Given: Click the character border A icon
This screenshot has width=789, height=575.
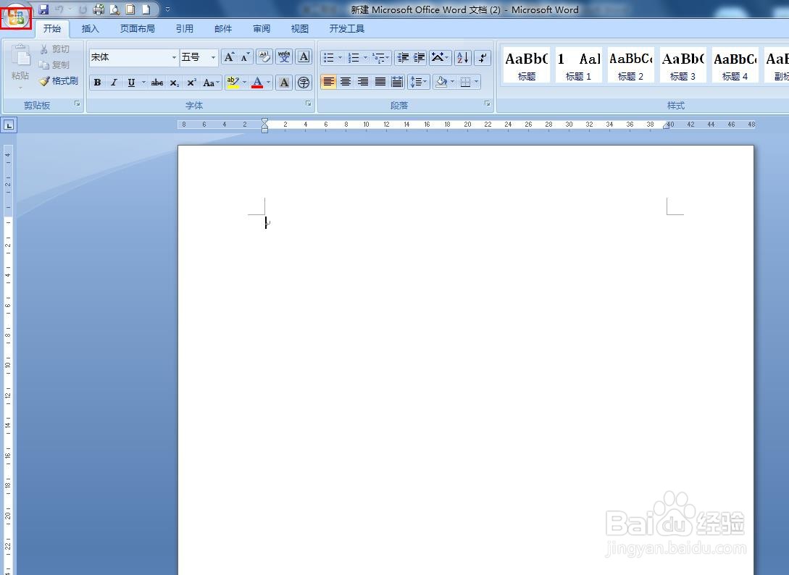Looking at the screenshot, I should pyautogui.click(x=304, y=56).
